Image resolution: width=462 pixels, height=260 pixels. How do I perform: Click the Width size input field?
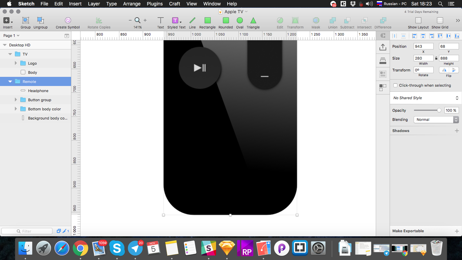(423, 58)
